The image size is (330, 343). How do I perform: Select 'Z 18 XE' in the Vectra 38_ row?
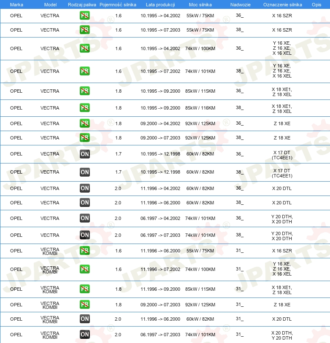[x=282, y=138]
